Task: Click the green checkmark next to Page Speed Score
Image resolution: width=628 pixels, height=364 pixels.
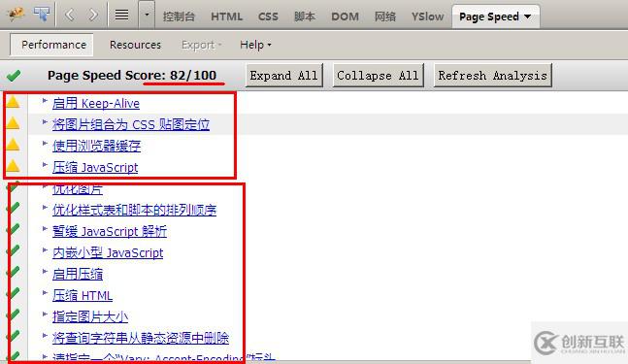Action: (x=14, y=75)
